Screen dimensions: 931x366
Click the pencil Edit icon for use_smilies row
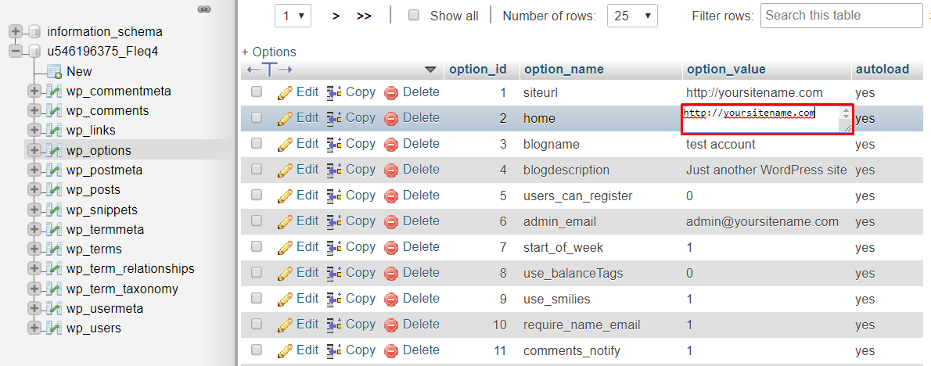(285, 299)
